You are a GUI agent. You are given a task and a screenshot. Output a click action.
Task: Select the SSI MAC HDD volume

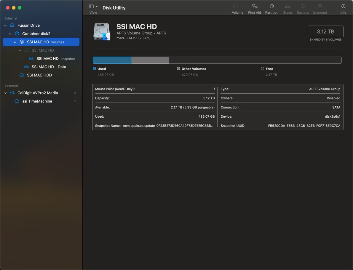[39, 75]
